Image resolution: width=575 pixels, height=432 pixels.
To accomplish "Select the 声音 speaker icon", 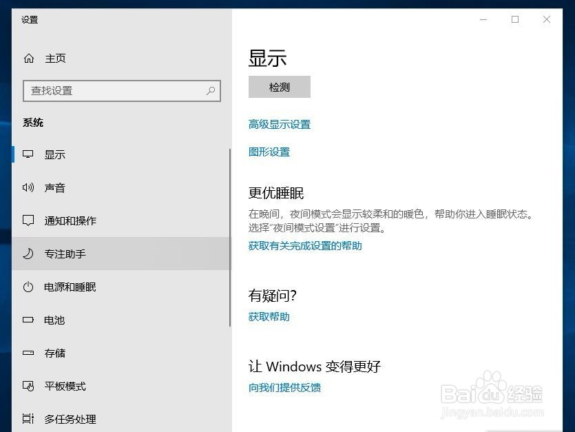I will coord(28,187).
